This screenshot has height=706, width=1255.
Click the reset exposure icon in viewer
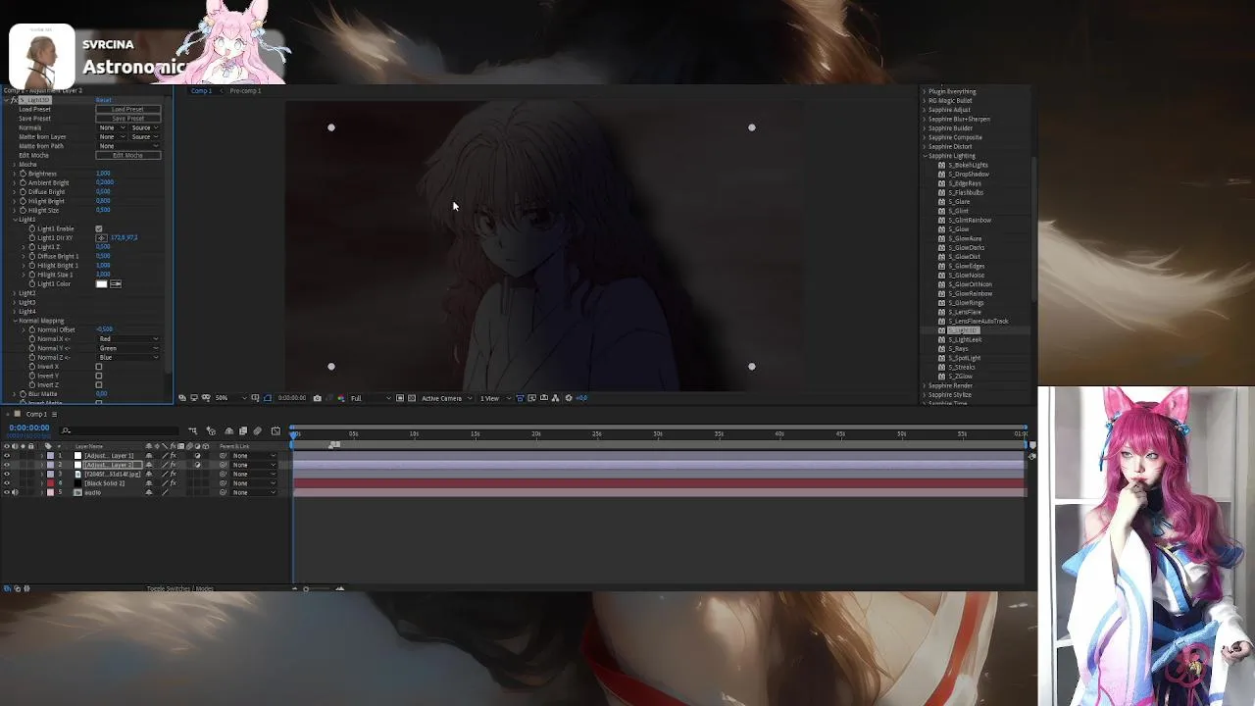[x=568, y=398]
